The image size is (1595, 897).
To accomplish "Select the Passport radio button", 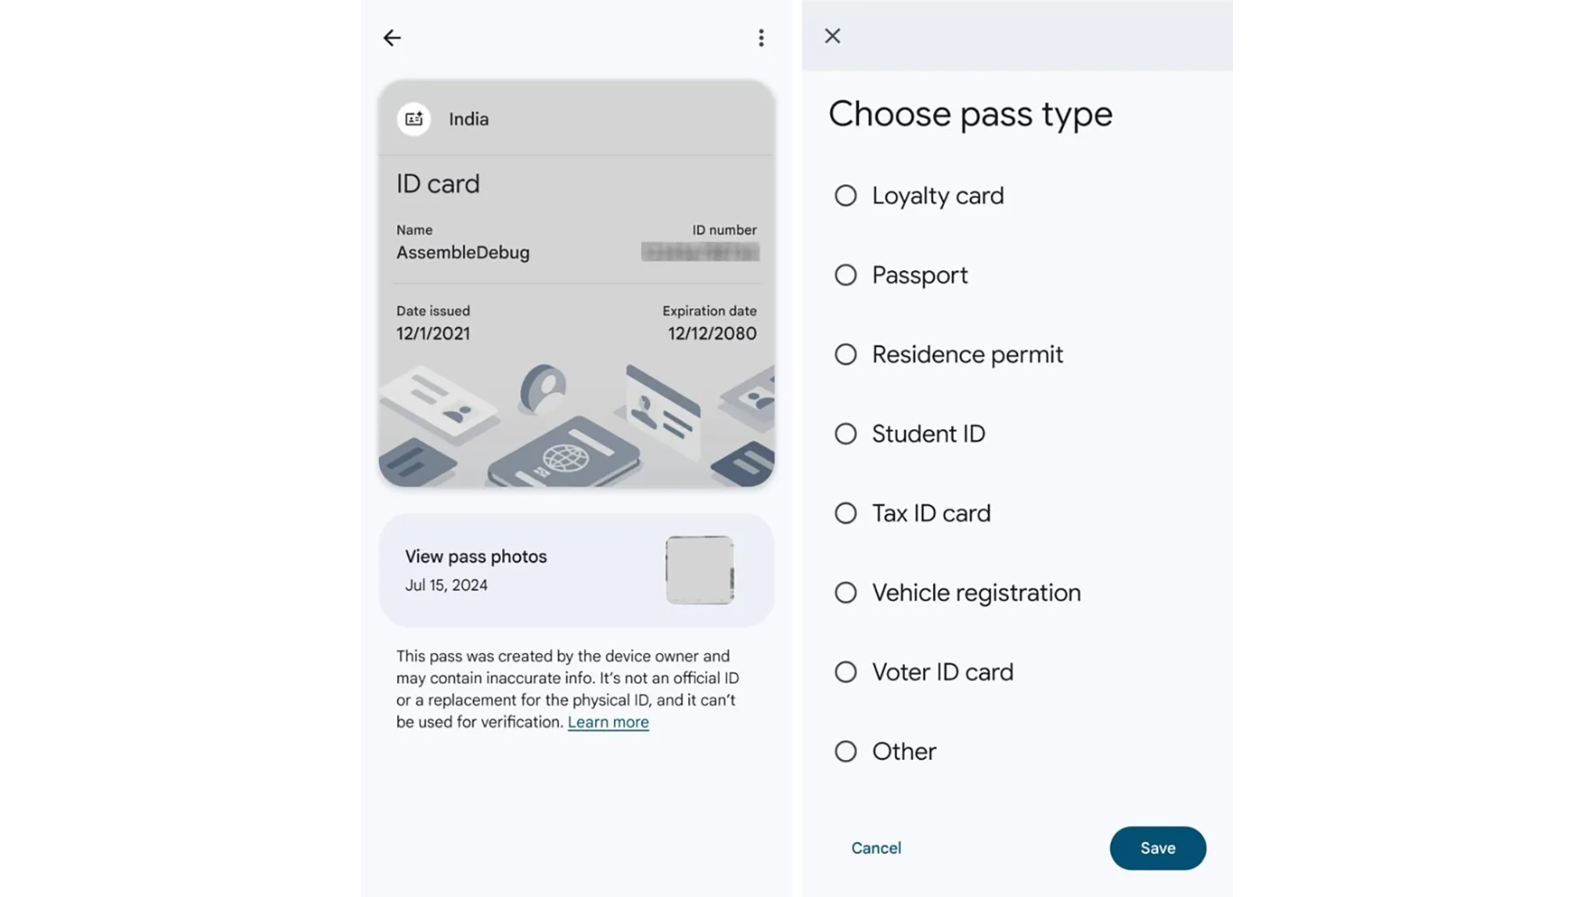I will (845, 273).
